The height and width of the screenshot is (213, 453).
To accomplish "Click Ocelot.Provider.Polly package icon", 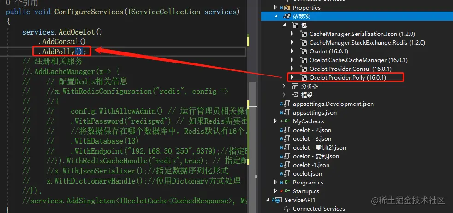I will 304,78.
